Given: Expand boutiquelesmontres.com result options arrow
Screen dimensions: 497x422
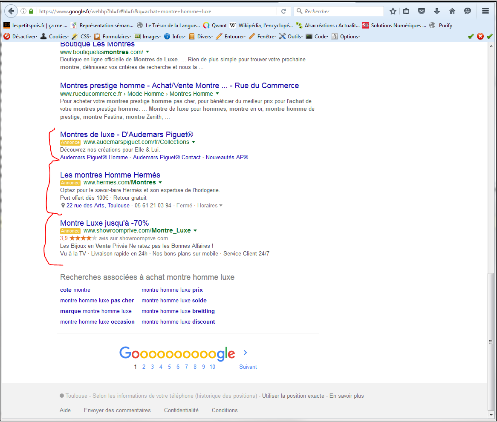Looking at the screenshot, I should click(147, 52).
